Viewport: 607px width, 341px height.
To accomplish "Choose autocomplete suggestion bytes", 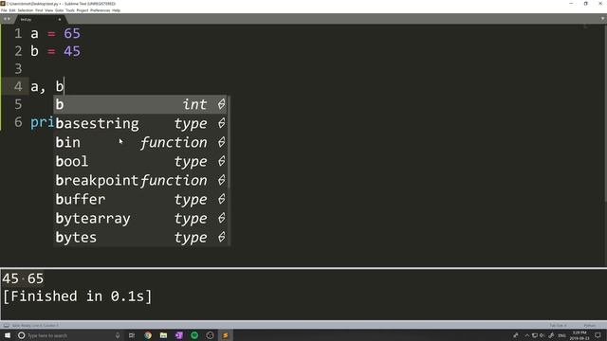I will 141,237.
